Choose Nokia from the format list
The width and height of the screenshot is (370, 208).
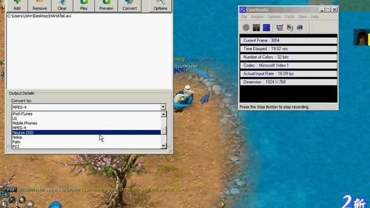86,138
